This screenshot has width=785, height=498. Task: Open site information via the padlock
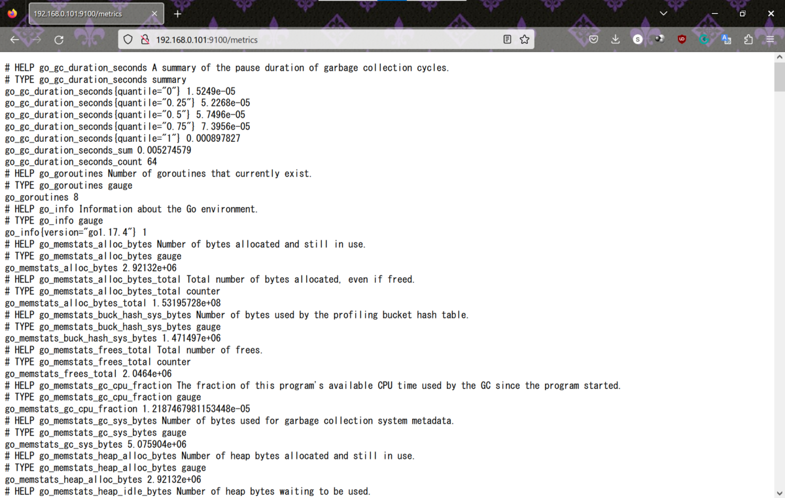[x=143, y=39]
